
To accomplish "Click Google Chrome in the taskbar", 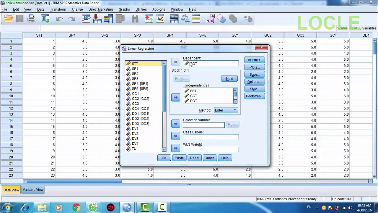I will (x=76, y=208).
